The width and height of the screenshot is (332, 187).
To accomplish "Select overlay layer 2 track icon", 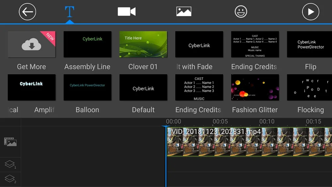I will coord(10,179).
